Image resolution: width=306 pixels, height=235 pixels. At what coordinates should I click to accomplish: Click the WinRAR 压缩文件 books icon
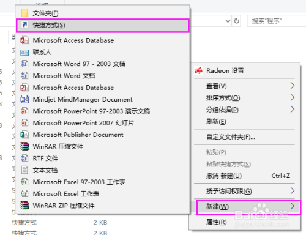(24, 146)
